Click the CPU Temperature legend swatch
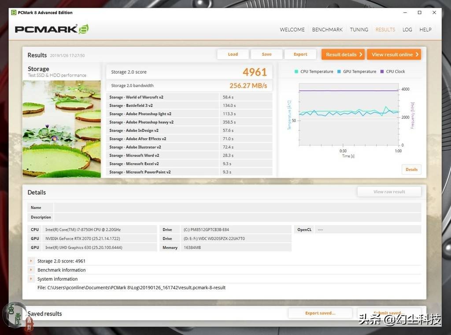The width and height of the screenshot is (451, 335). [296, 72]
